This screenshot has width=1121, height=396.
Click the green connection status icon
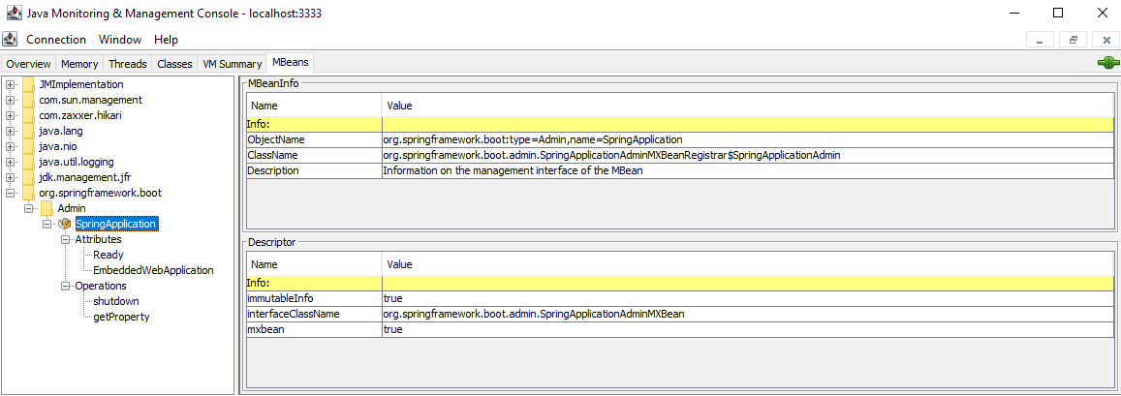coord(1107,63)
